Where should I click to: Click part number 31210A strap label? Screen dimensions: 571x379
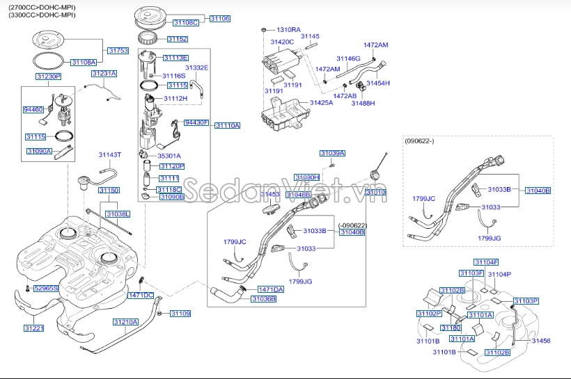(x=126, y=322)
